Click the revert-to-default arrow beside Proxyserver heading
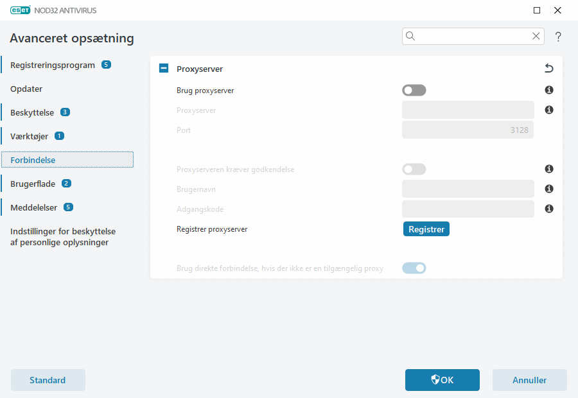Image resolution: width=578 pixels, height=398 pixels. coord(548,68)
